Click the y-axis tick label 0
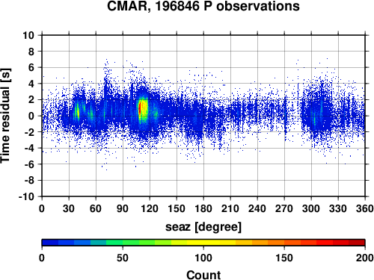 (31, 116)
